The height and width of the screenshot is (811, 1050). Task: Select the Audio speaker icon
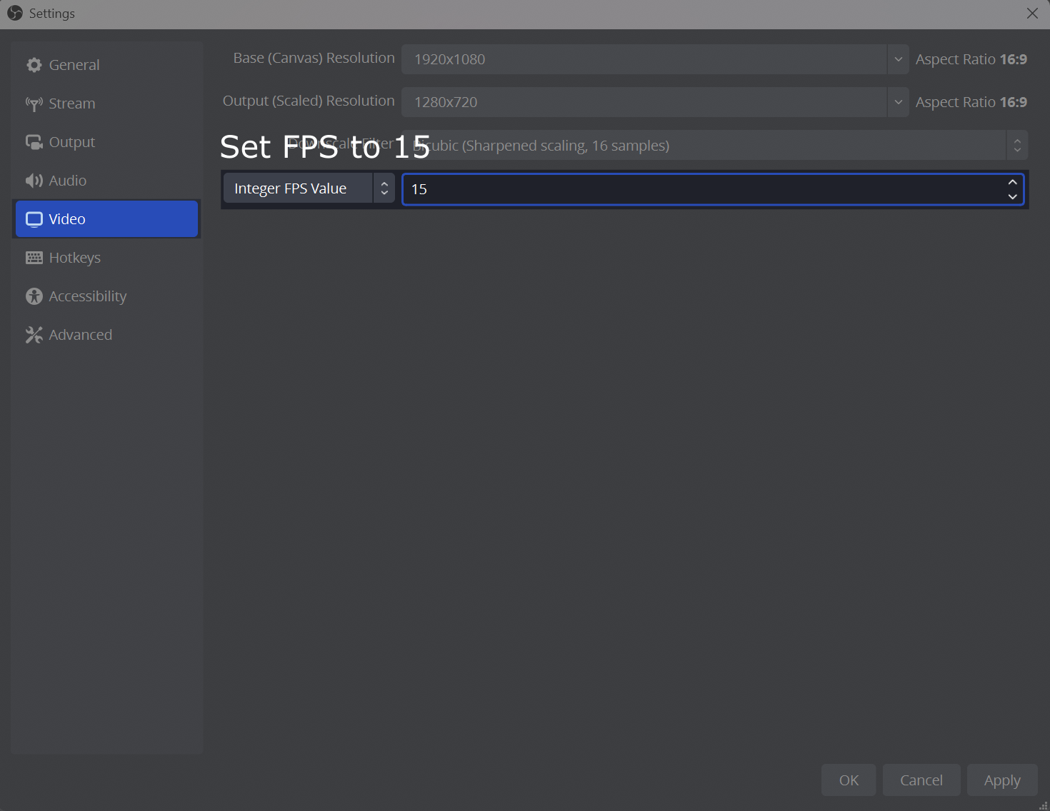34,180
